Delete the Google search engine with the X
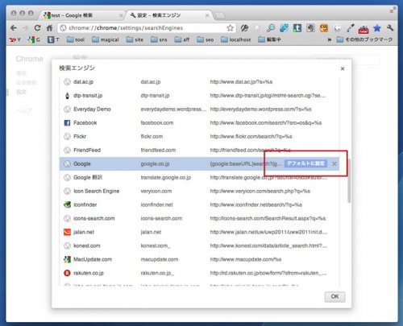The image size is (403, 326). coord(334,163)
